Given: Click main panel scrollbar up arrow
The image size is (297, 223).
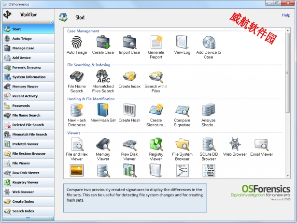Looking at the screenshot, I should (288, 30).
